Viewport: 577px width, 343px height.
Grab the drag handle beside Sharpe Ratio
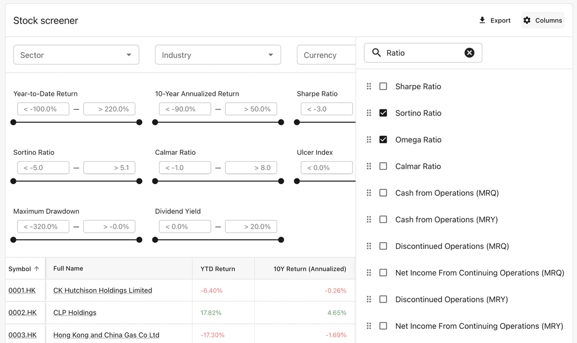369,86
